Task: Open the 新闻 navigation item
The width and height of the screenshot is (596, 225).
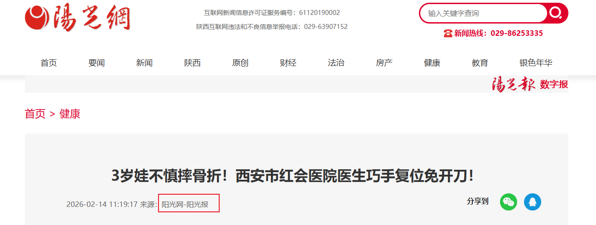Action: pyautogui.click(x=144, y=63)
